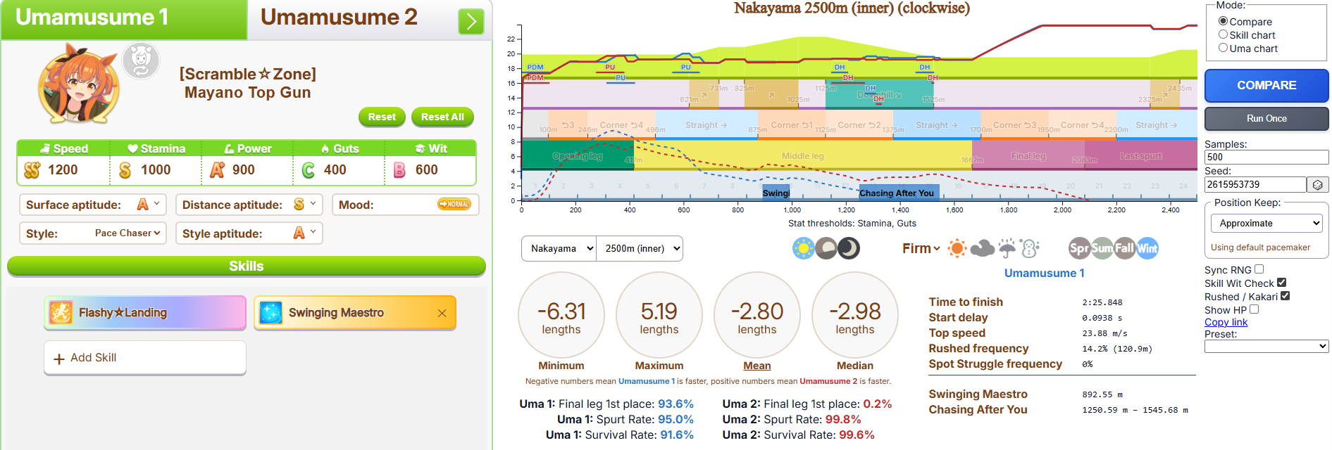Screen dimensions: 1332x450
Task: Select night crescent moon icon
Action: click(x=849, y=248)
